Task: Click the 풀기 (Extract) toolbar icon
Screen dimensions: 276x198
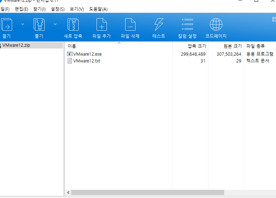Action: coord(39,25)
